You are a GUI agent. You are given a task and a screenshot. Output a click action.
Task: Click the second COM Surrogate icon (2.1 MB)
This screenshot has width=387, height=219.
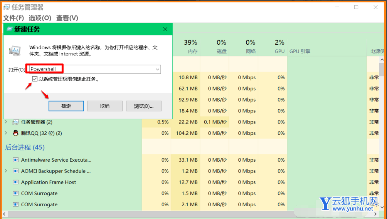15,204
